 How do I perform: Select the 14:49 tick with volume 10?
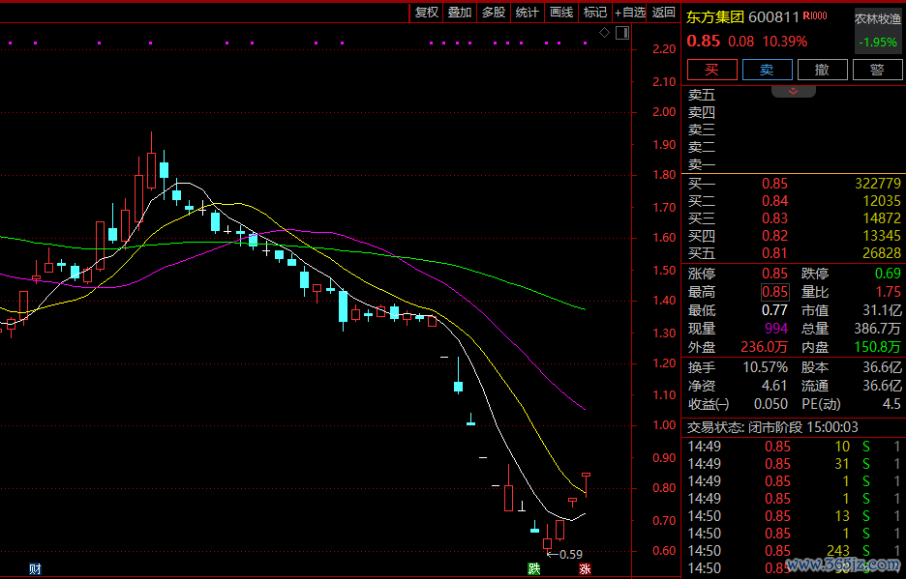pyautogui.click(x=794, y=447)
